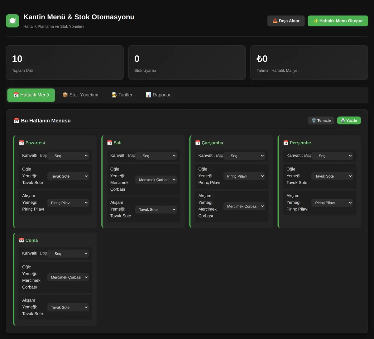Image resolution: width=374 pixels, height=339 pixels.
Task: Expand Salı Akşam Yemeği Tavuk Sote selector
Action: [156, 209]
